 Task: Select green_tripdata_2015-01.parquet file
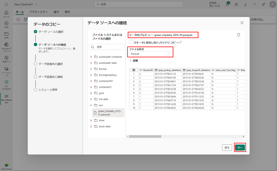click(x=108, y=113)
